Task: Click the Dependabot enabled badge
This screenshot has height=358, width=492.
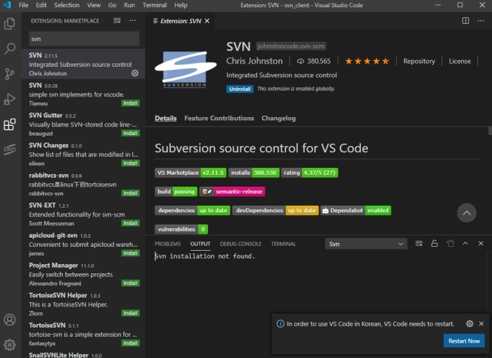Action: pos(356,210)
